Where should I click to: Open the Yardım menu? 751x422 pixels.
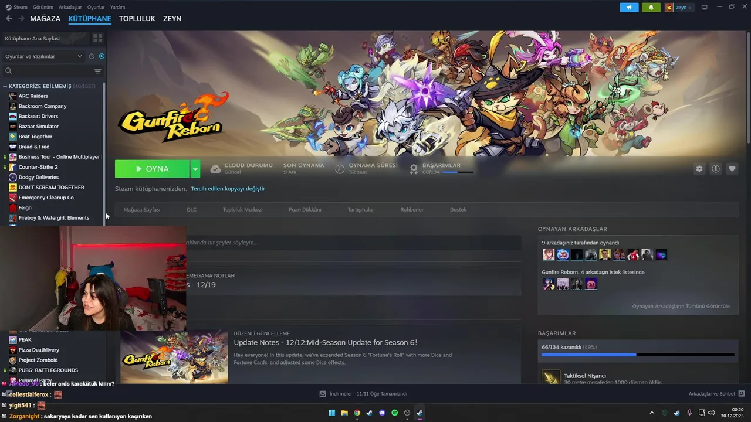coord(117,7)
